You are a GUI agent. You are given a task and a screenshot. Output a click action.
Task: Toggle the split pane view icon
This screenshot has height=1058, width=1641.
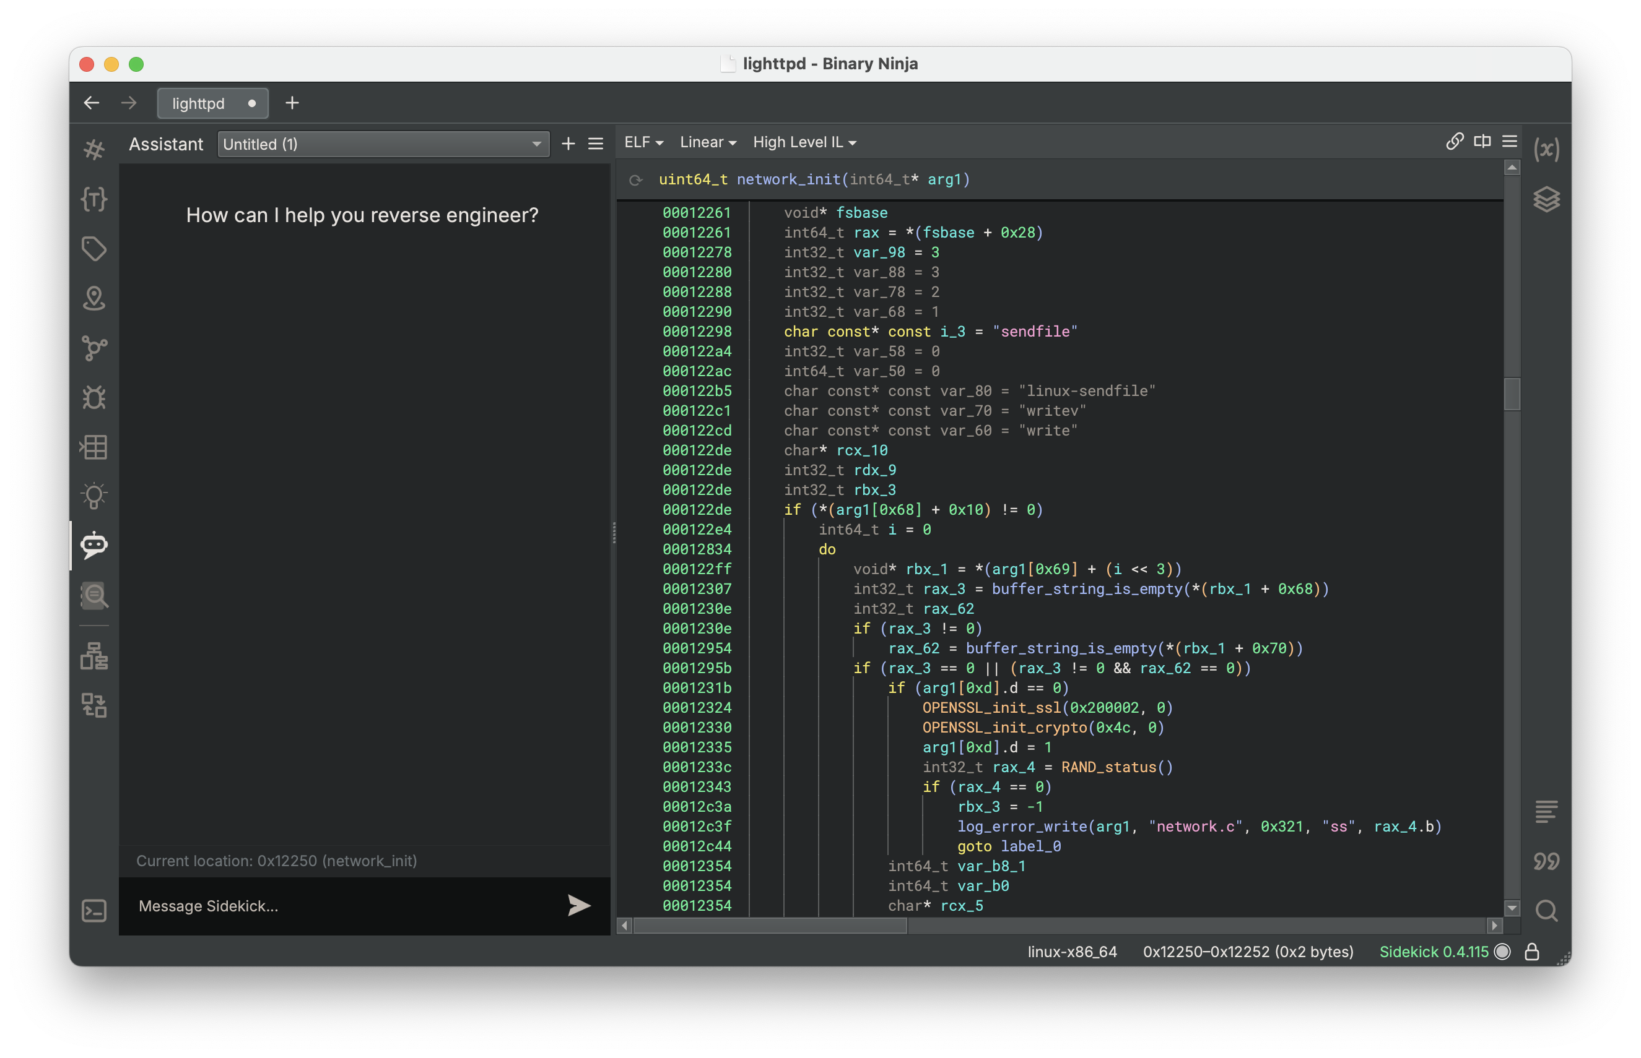coord(1482,142)
